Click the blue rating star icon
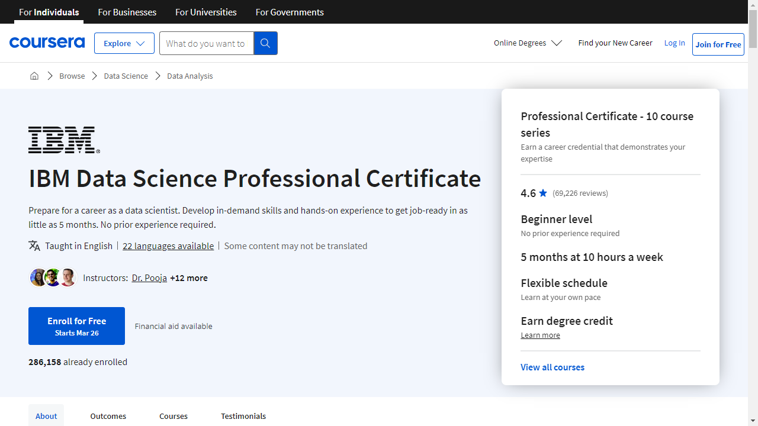The height and width of the screenshot is (426, 758). point(543,193)
